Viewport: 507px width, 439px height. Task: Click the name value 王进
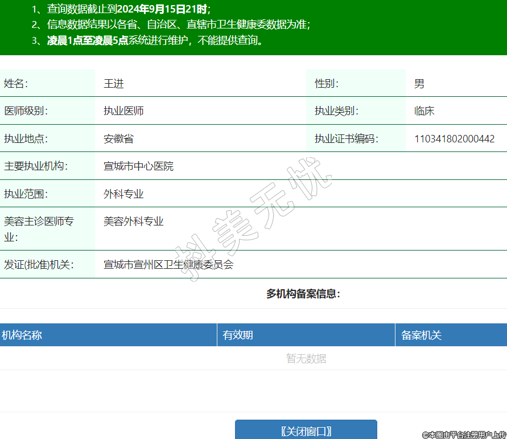click(x=114, y=84)
